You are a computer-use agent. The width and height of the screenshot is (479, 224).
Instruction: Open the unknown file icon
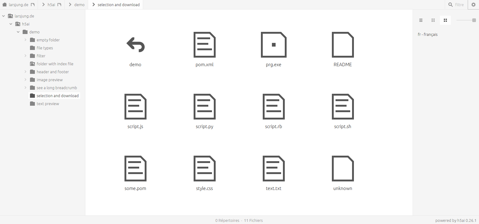point(343,168)
